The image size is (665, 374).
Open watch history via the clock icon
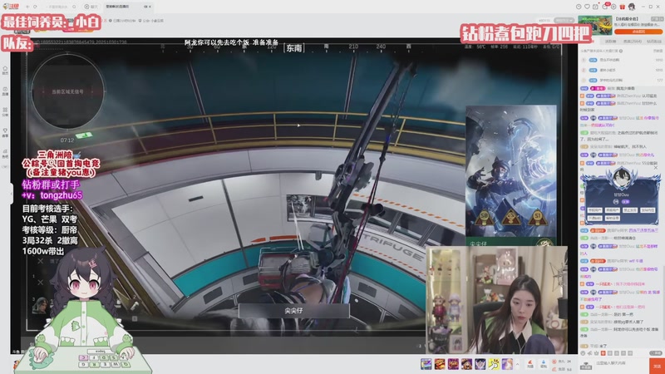(579, 7)
